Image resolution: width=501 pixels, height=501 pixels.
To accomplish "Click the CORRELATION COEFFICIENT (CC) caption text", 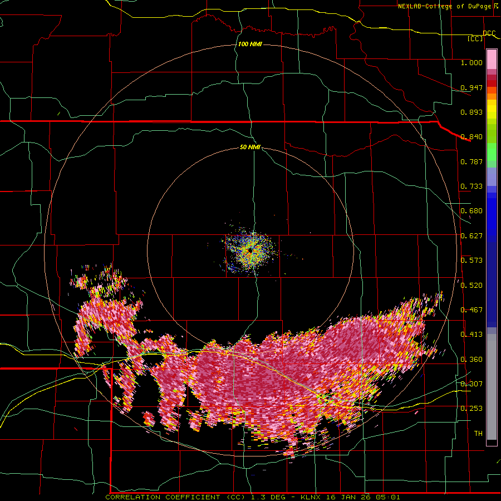I will (175, 498).
